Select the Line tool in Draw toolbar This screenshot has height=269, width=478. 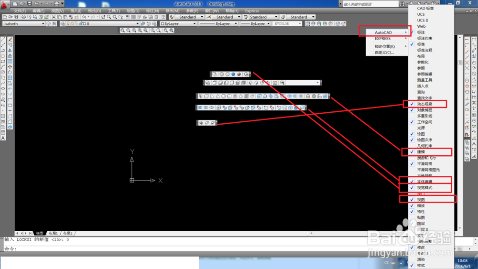point(3,39)
